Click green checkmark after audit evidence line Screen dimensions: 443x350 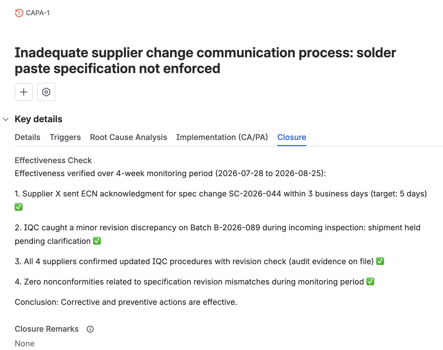(380, 261)
